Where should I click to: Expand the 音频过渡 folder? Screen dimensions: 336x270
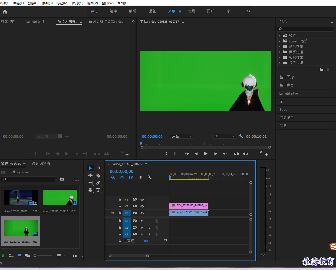(x=279, y=52)
